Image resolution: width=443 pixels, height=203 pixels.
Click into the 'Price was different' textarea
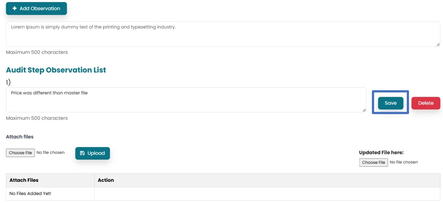point(186,100)
